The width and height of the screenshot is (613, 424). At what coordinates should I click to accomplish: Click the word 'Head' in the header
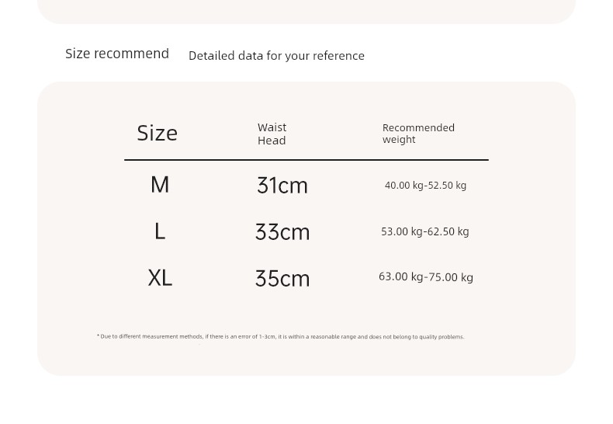click(272, 141)
